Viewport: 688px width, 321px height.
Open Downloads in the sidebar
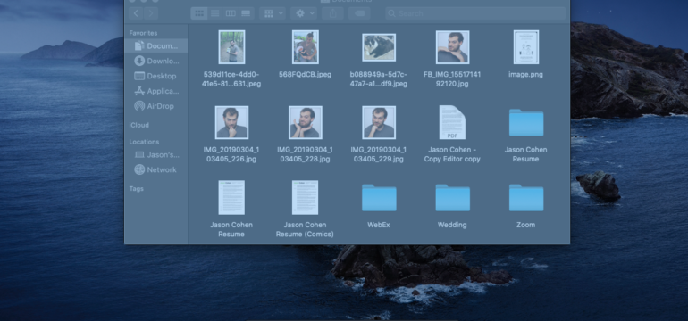[x=156, y=61]
